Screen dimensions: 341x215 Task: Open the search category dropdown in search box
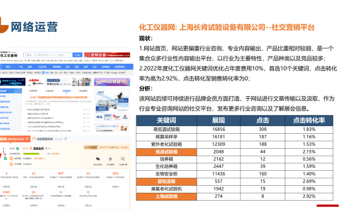pyautogui.click(x=28, y=55)
